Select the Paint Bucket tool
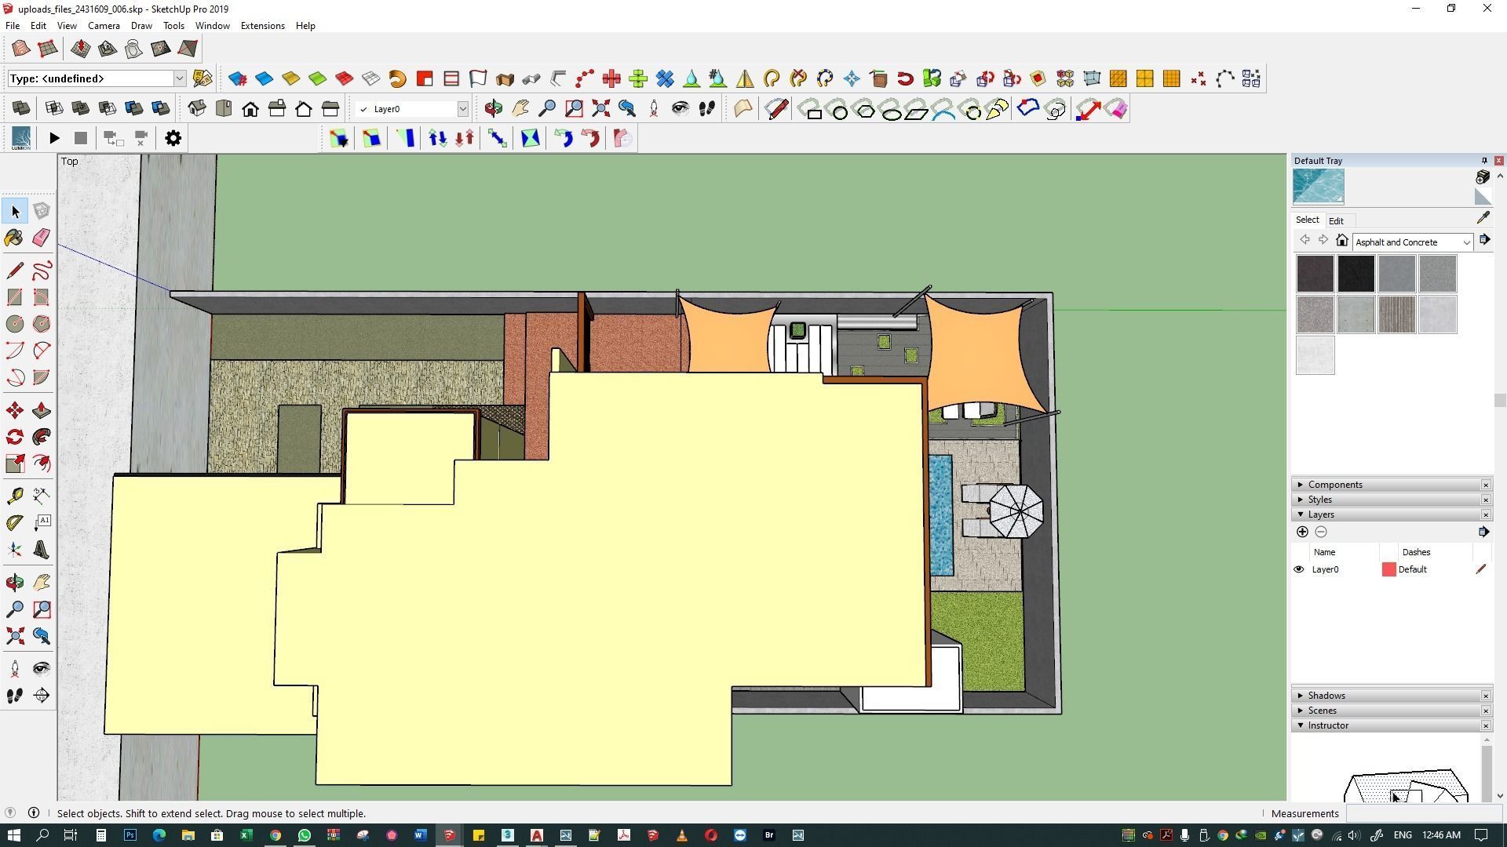Viewport: 1507px width, 847px height. (14, 238)
